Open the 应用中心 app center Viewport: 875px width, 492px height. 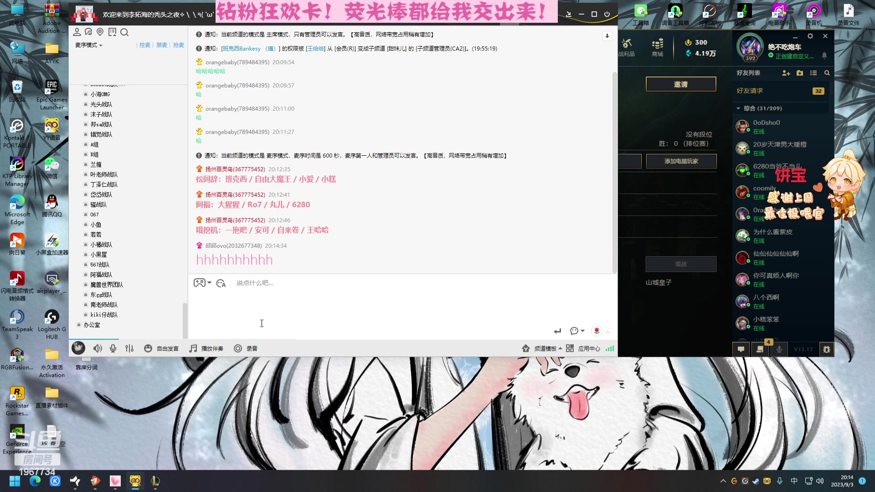point(583,348)
